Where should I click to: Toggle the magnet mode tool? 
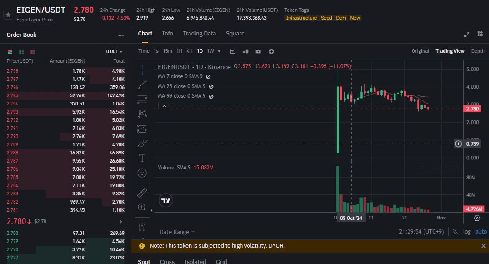tap(142, 228)
